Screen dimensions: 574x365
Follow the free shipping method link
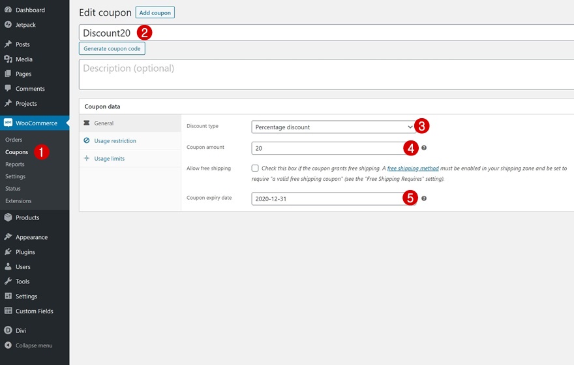(x=413, y=168)
